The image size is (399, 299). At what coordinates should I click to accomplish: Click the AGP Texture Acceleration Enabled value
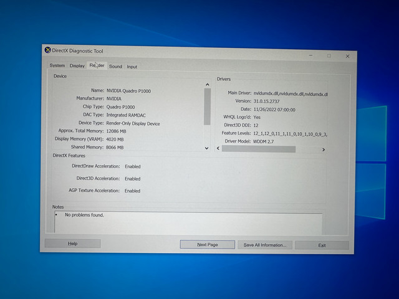tap(132, 191)
